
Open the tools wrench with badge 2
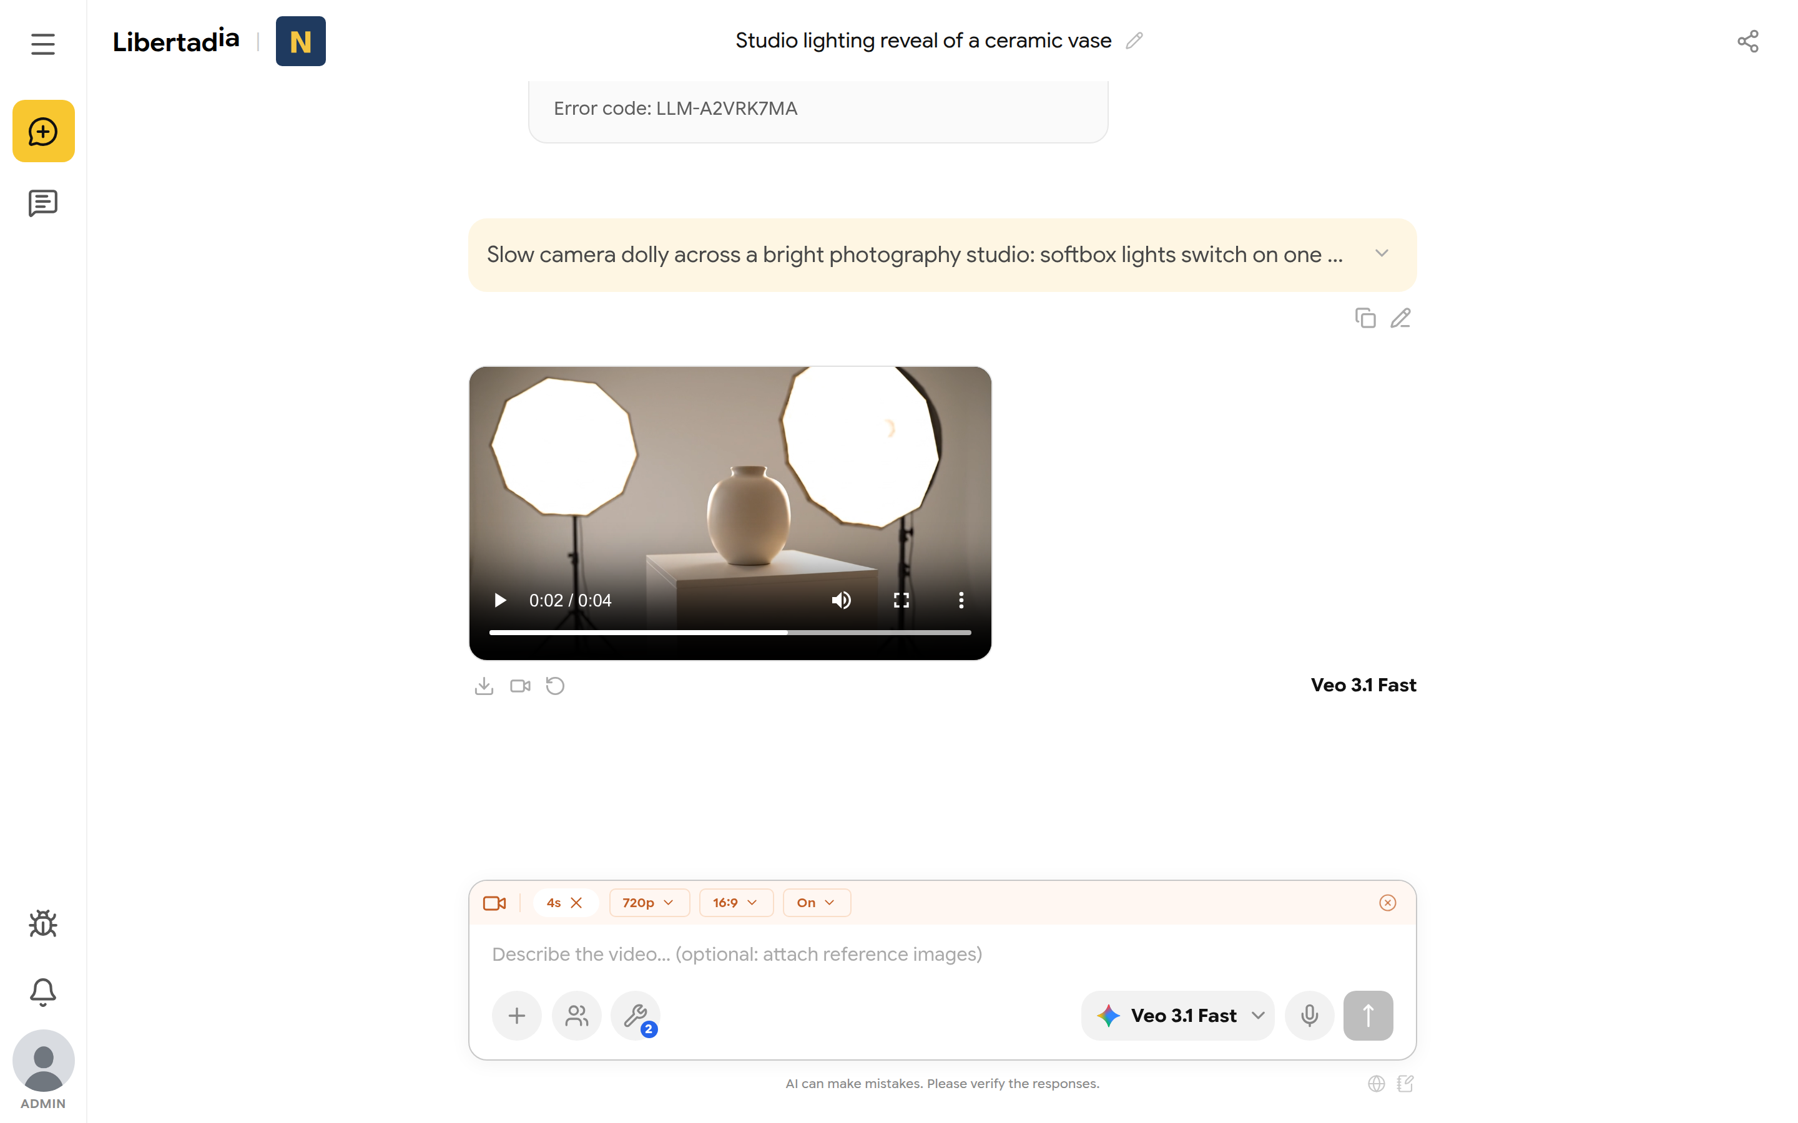coord(636,1015)
